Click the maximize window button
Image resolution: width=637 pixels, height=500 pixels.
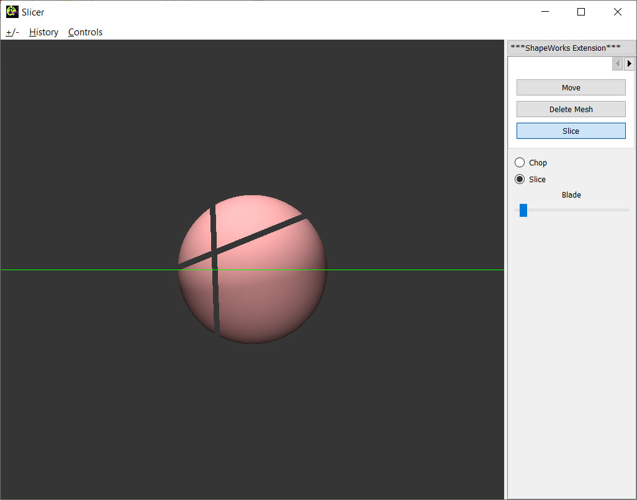581,11
